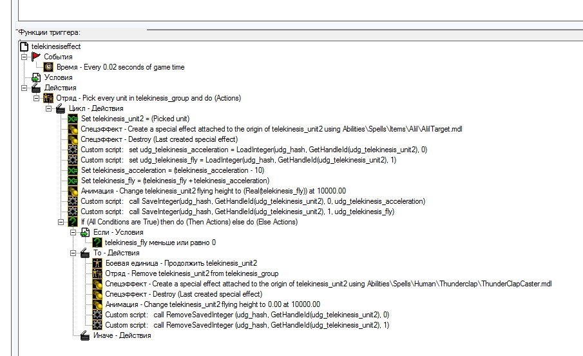Click icon of AlilTarget.mdl special effect row
583x356 pixels.
[x=73, y=129]
